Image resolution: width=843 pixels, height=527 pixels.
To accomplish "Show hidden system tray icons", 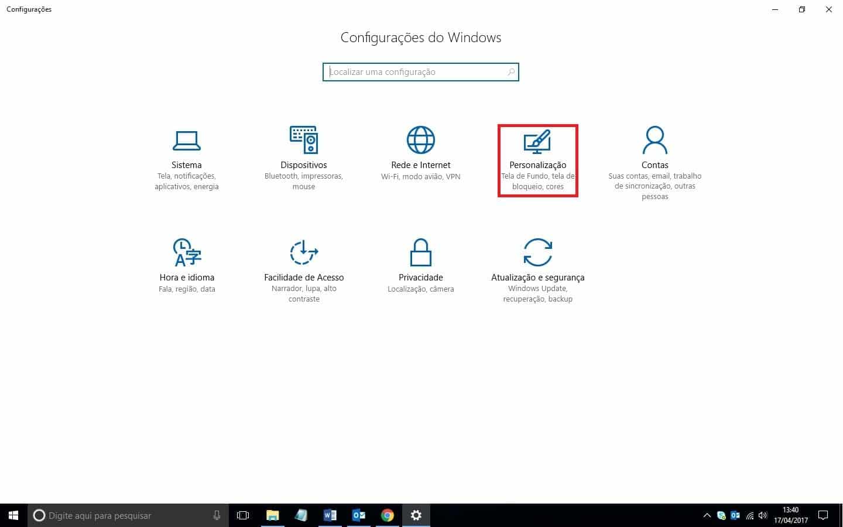I will tap(707, 515).
